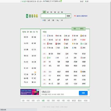Image resolution: width=111 pixels, height=111 pixels.
Task: Select the third search engine radio button
Action: [x=52, y=20]
